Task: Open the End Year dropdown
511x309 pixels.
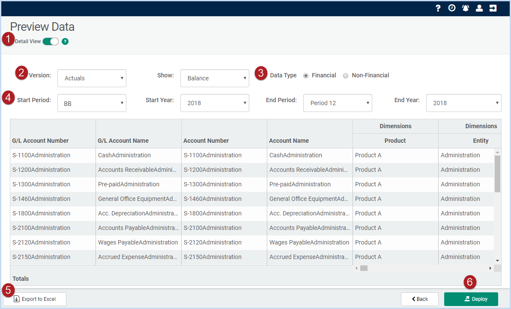Action: pos(464,103)
